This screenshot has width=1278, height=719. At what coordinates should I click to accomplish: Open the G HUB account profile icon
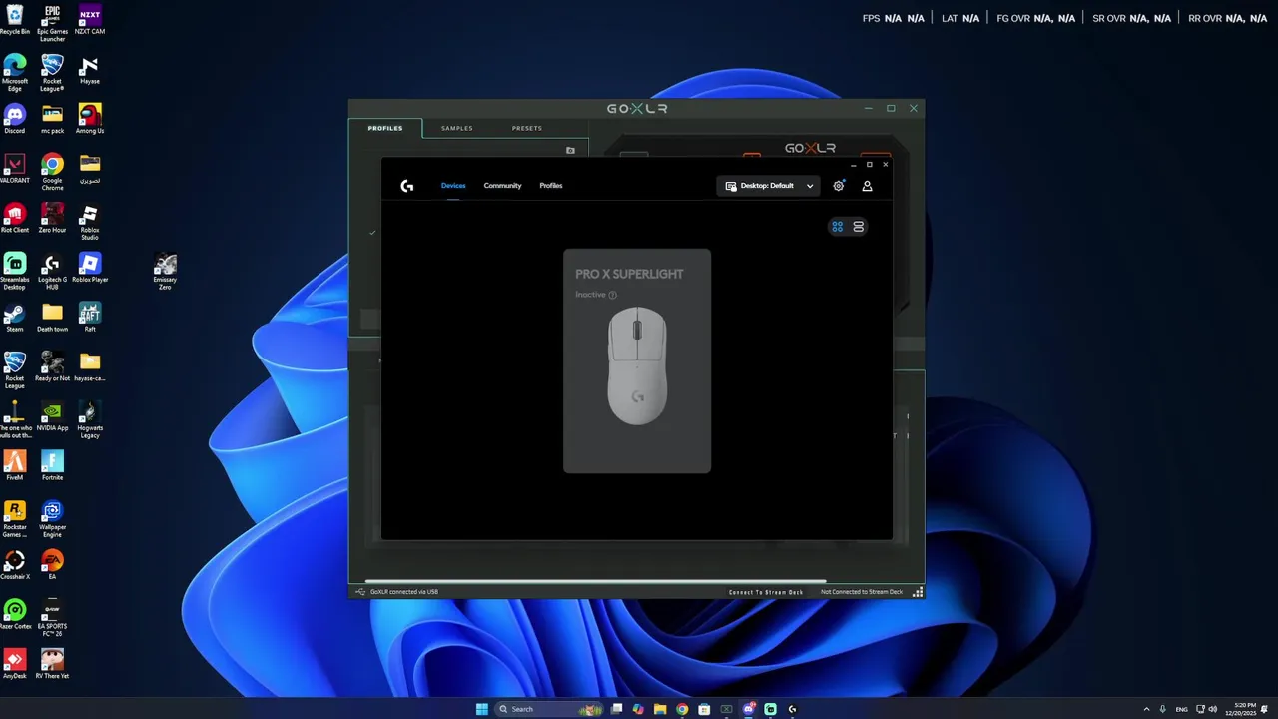867,186
